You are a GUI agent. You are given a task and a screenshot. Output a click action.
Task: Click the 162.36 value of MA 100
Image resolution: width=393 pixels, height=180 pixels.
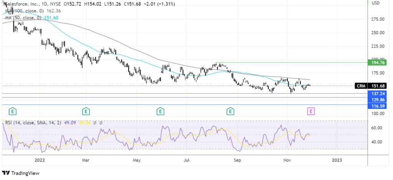(53, 11)
